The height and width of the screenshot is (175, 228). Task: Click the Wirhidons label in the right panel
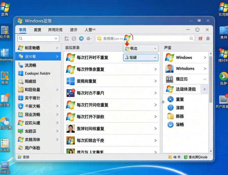pos(185,69)
